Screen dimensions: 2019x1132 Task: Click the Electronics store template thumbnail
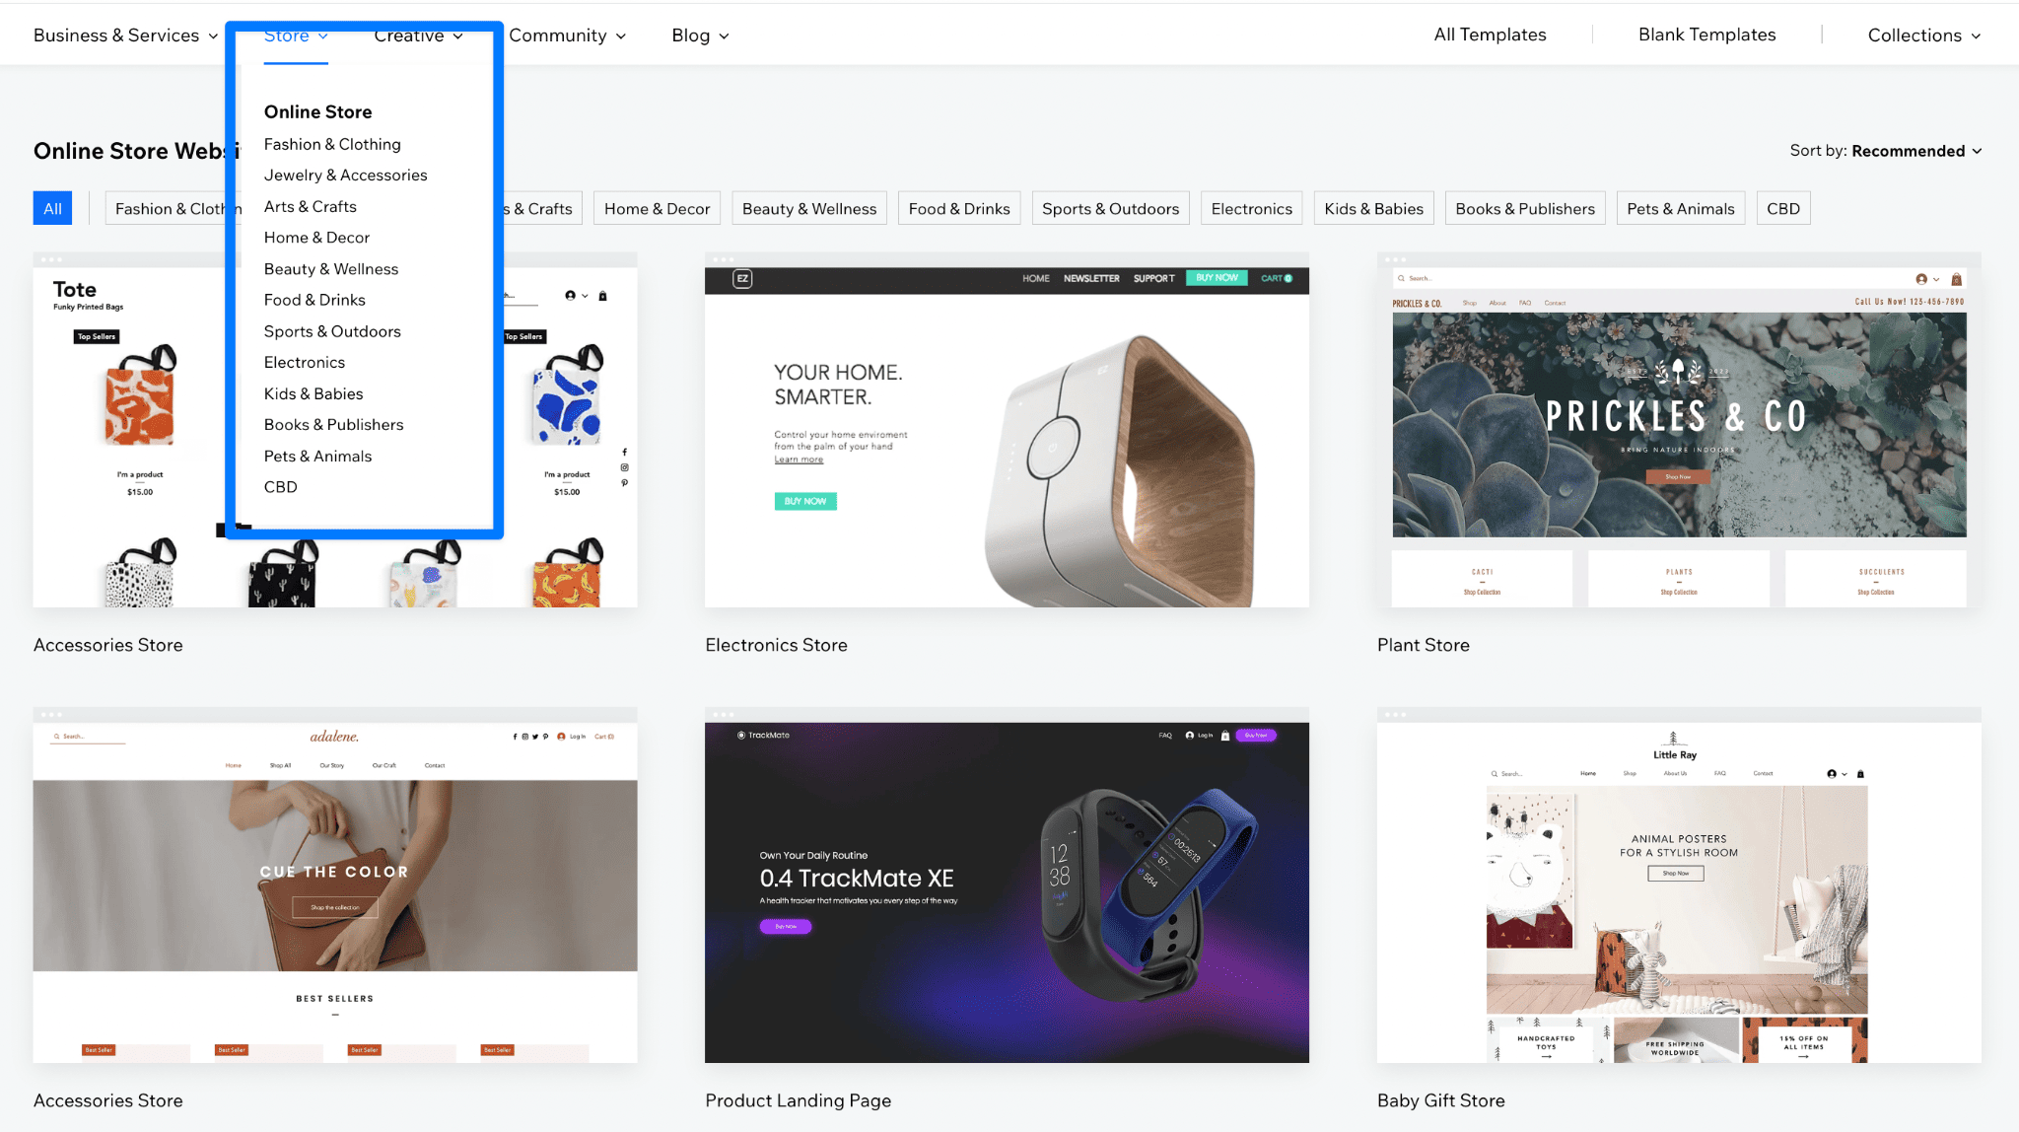click(x=1009, y=430)
